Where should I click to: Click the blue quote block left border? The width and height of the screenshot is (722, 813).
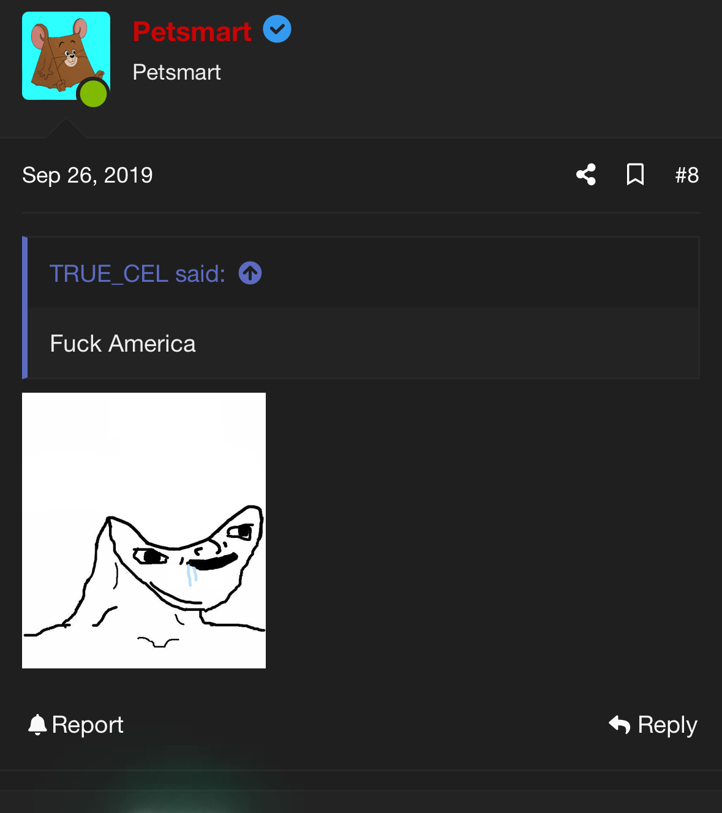click(25, 308)
